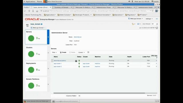Open the changes lock icon dropdown in header

(134, 24)
